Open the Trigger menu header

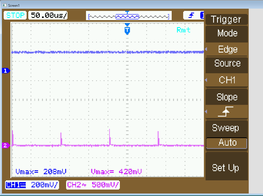tap(226, 20)
